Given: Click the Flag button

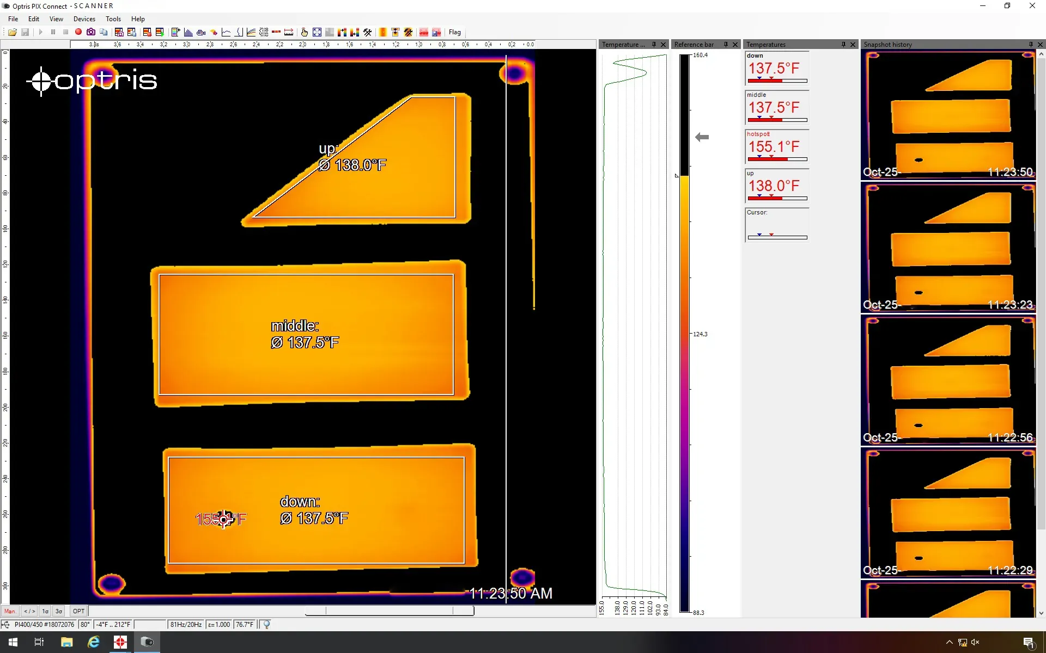Looking at the screenshot, I should tap(454, 32).
